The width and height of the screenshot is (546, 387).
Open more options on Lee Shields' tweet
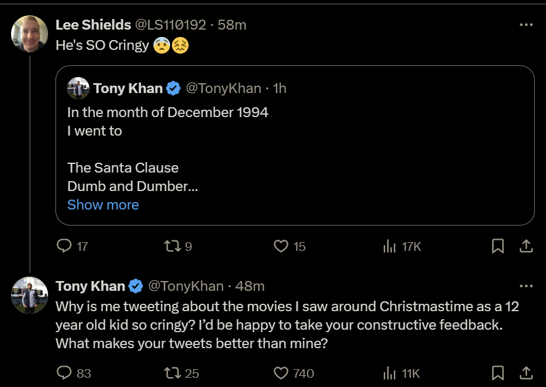coord(526,25)
